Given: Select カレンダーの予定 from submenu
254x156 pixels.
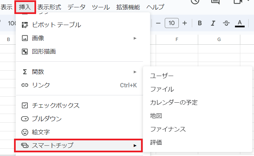Looking at the screenshot, I should (174, 102).
